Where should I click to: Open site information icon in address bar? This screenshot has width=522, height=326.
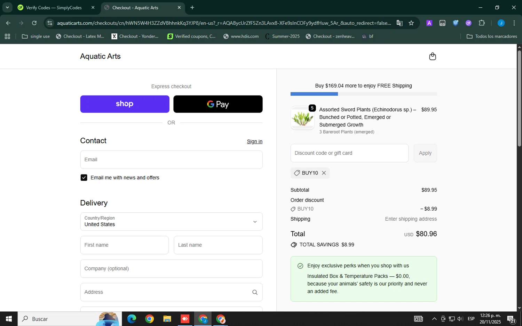pyautogui.click(x=50, y=23)
